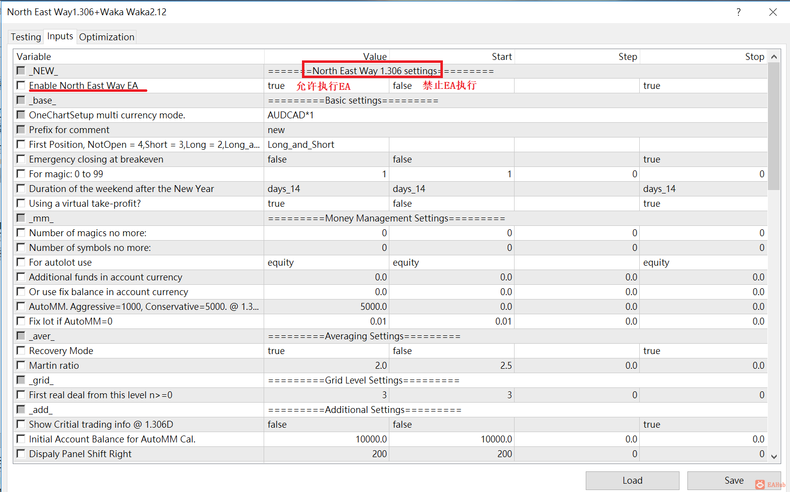This screenshot has width=790, height=492.
Task: Open the For autolot use equity Value
Action: [327, 262]
